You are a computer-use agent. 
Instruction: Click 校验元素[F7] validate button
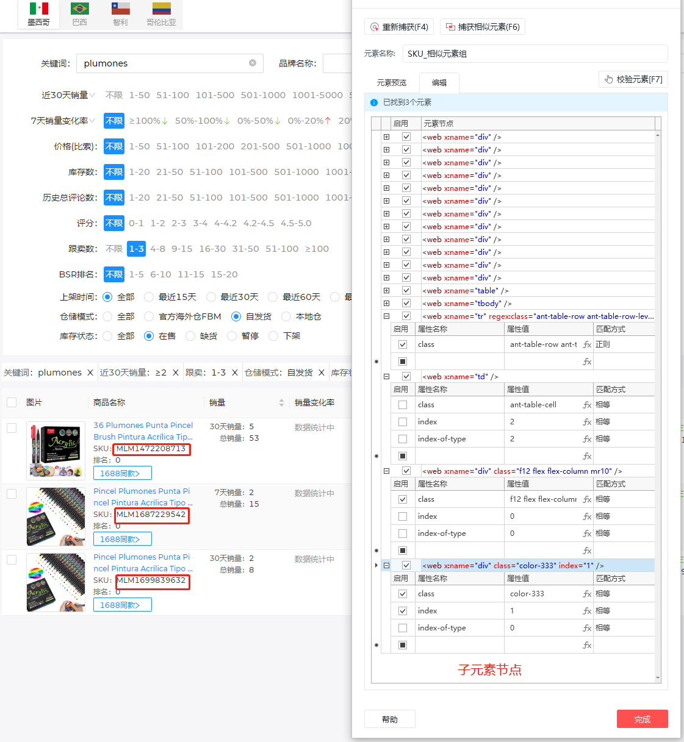633,79
